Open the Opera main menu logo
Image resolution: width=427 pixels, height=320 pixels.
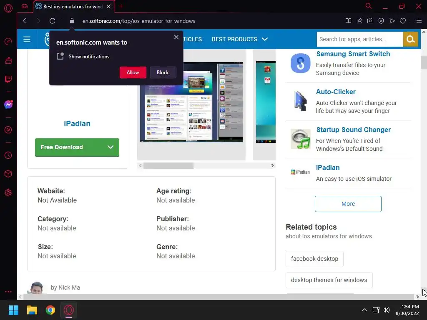coord(8,8)
